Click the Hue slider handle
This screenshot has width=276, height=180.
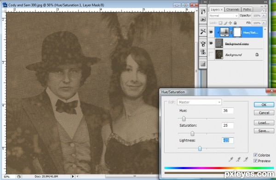(184, 119)
